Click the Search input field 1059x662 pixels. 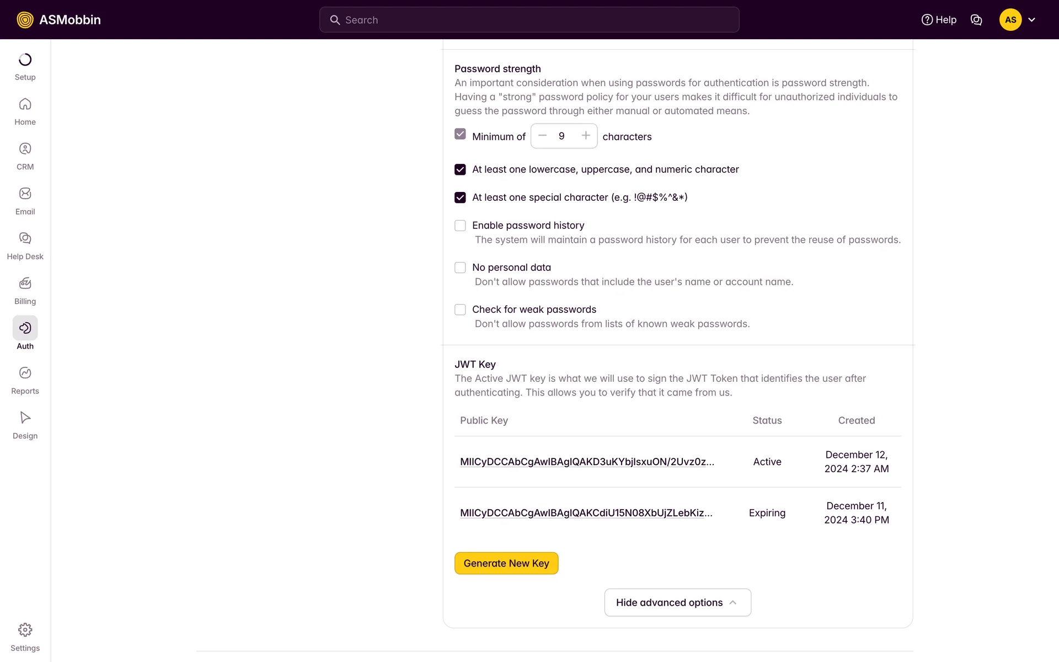point(529,20)
